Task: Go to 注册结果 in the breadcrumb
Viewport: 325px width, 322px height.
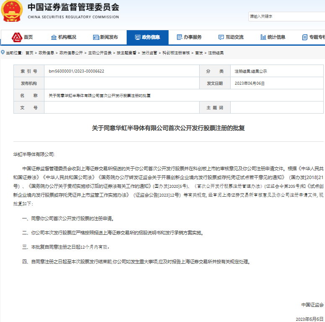Action: (x=216, y=53)
